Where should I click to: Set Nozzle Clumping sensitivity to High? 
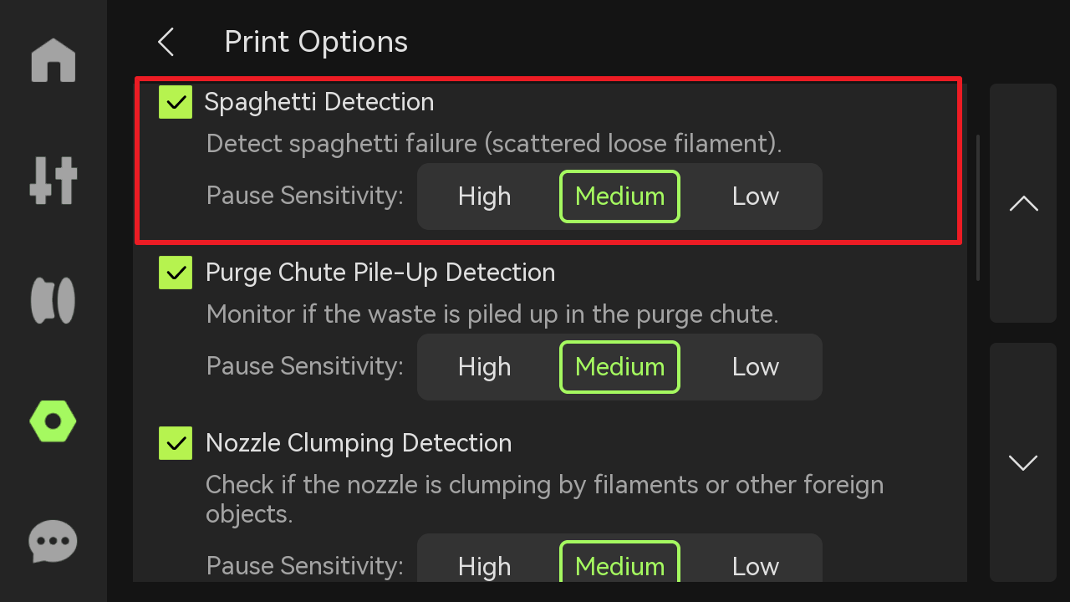tap(484, 566)
